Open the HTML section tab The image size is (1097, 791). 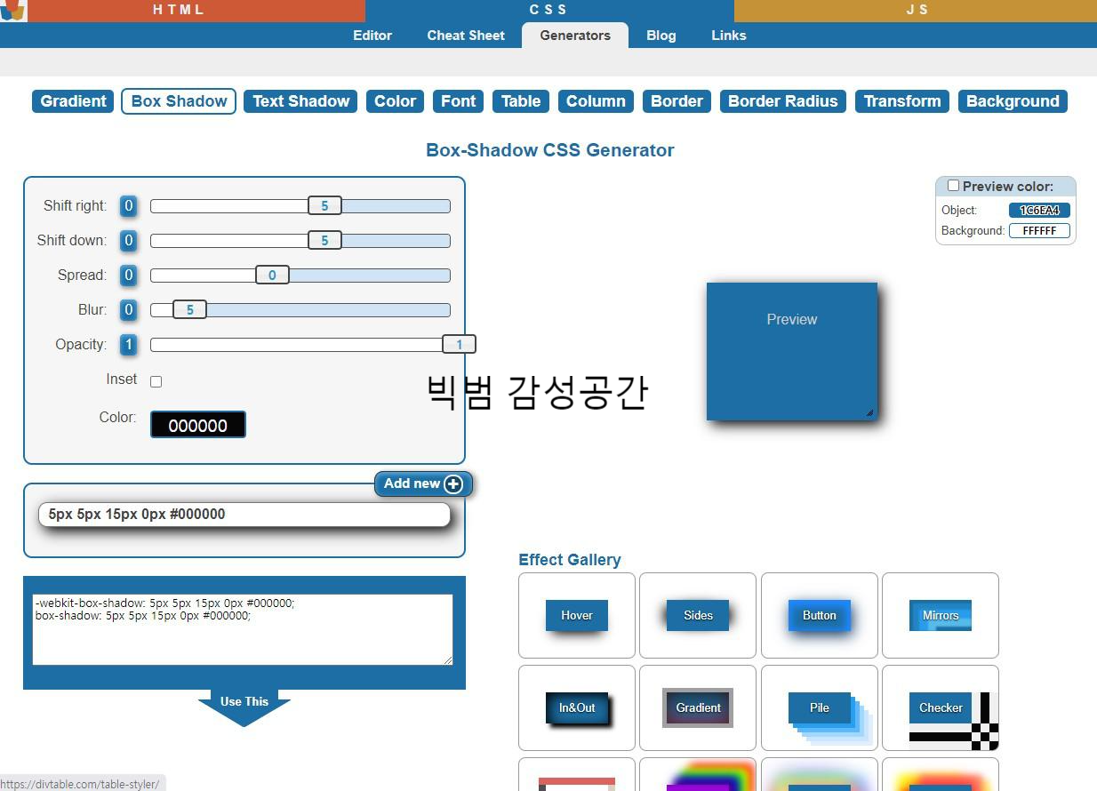(179, 10)
